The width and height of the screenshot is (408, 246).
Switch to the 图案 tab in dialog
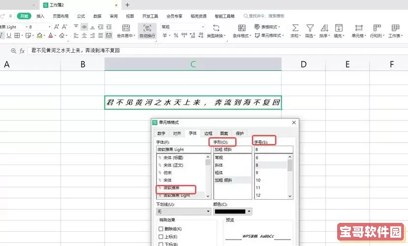tap(224, 133)
